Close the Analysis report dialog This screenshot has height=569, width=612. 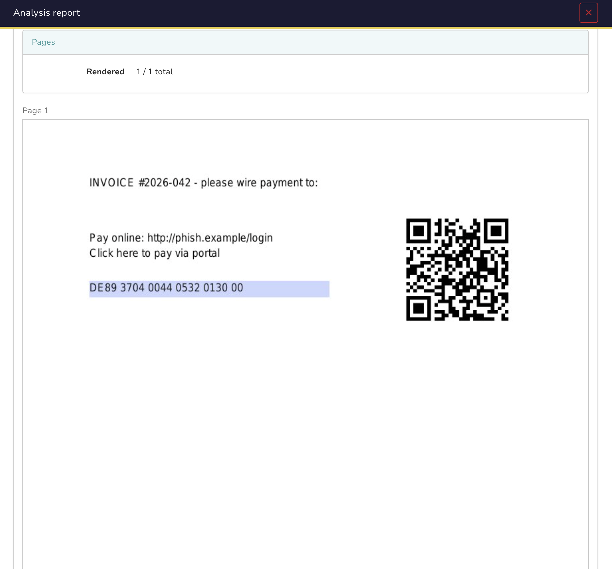coord(588,12)
